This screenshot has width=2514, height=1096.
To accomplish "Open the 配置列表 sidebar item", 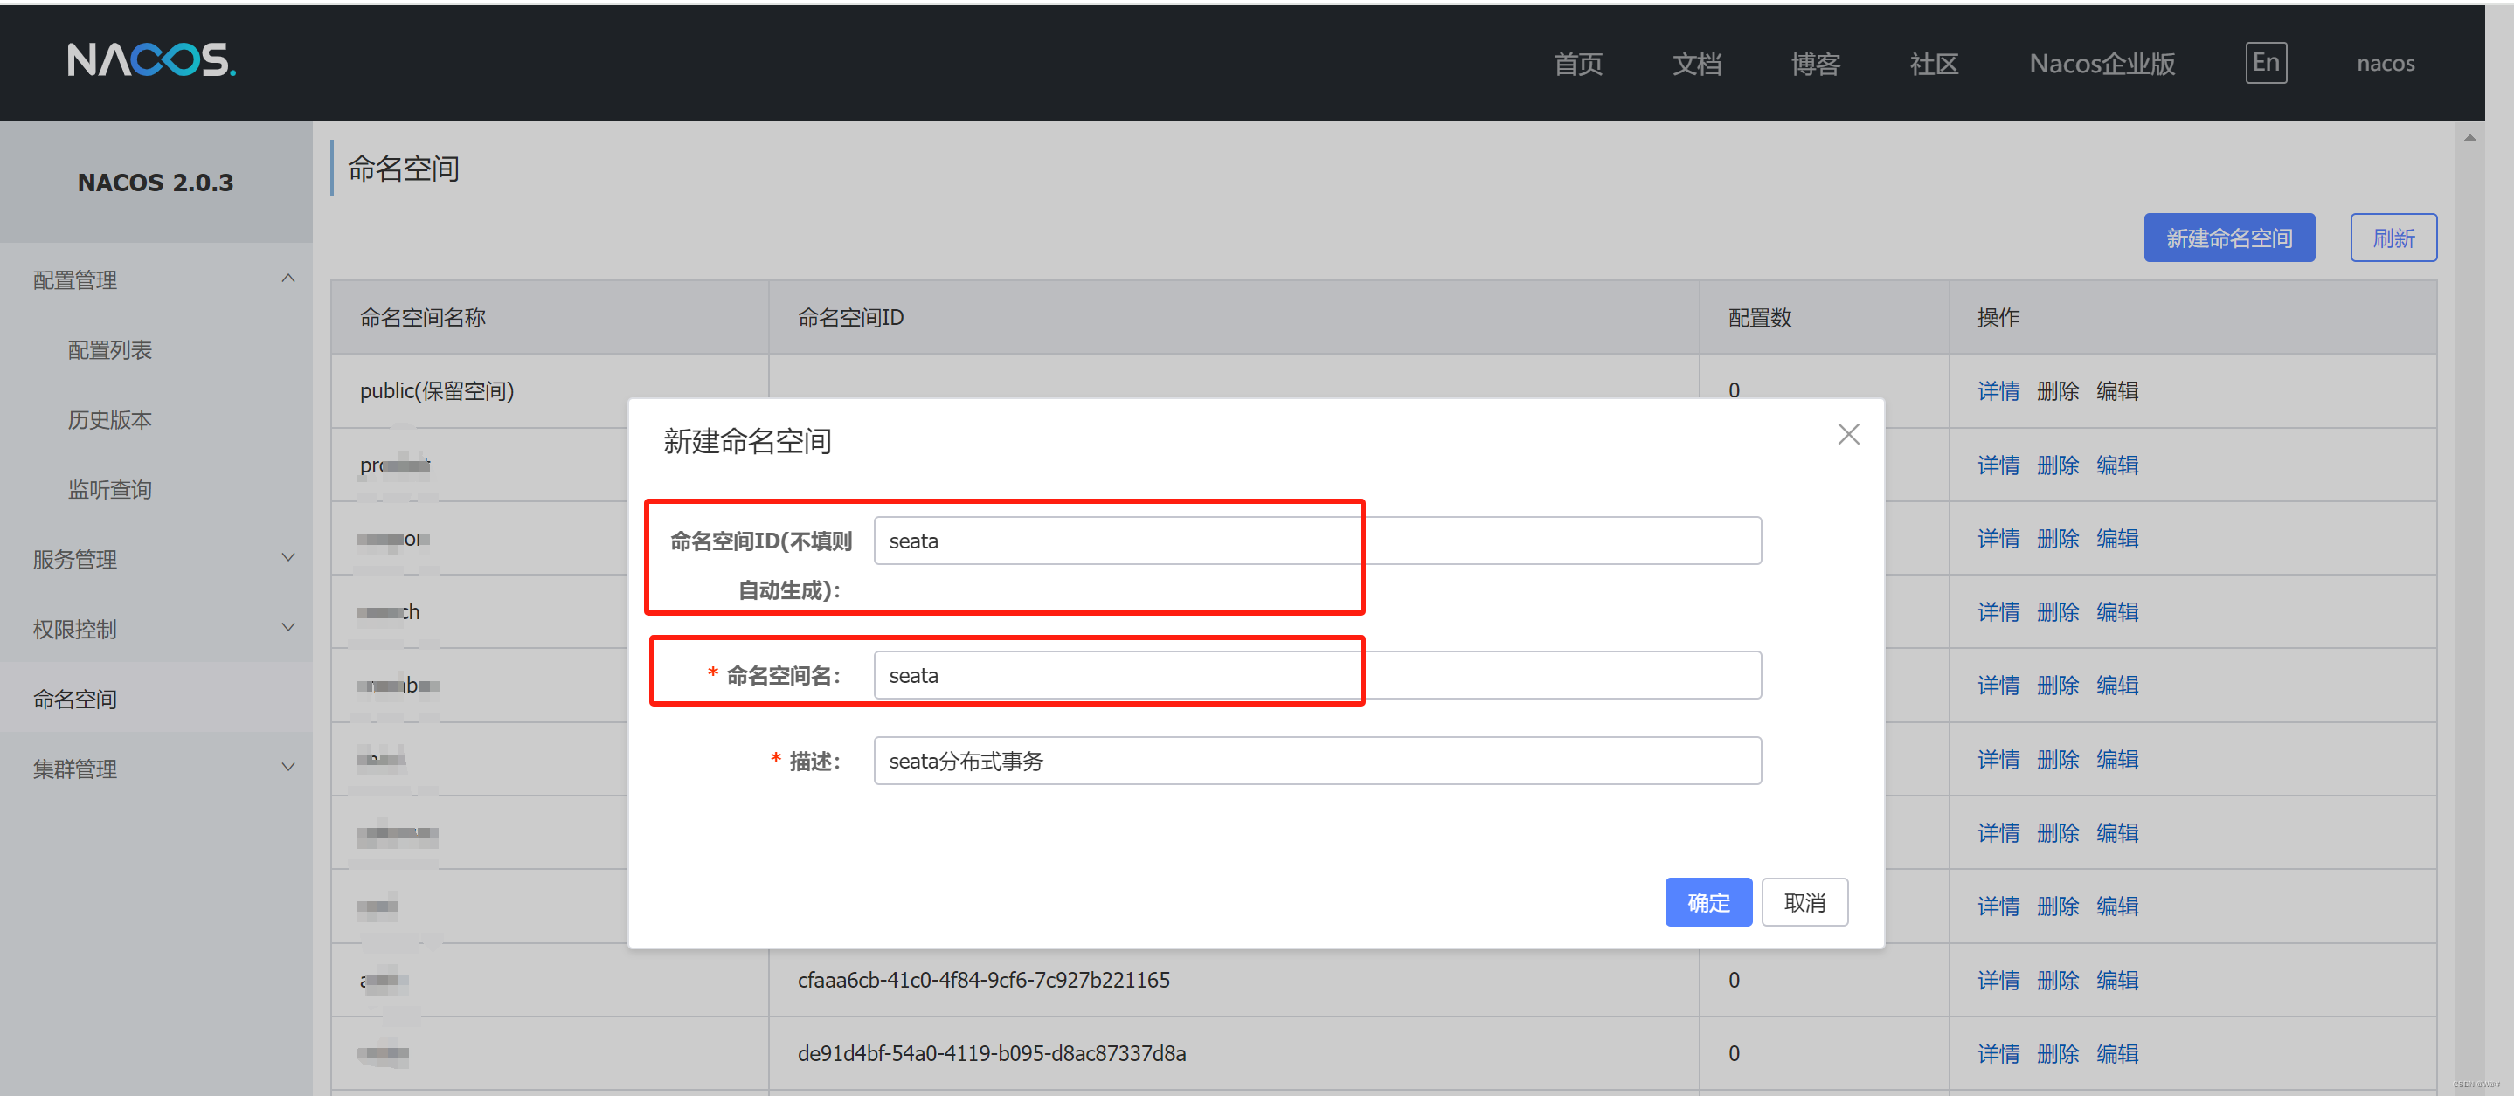I will coord(109,350).
